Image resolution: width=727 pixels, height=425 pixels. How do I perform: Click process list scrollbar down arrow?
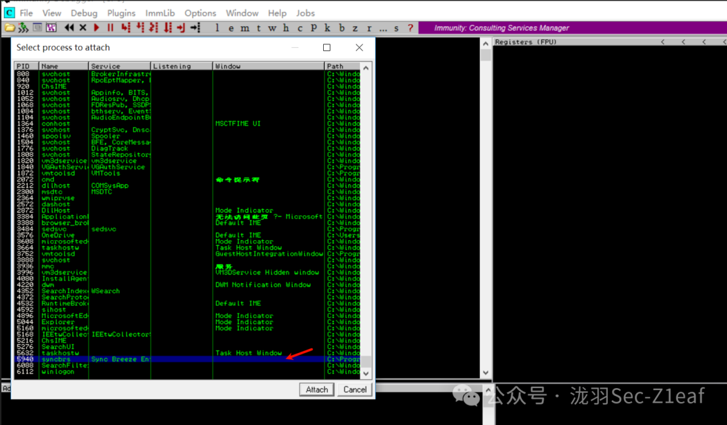(366, 373)
